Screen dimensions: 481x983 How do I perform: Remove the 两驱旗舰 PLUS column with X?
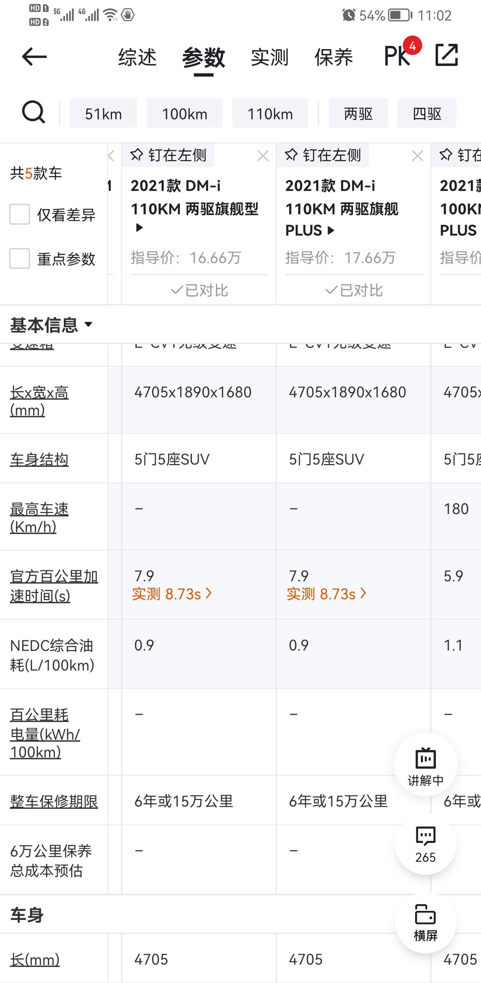point(418,156)
